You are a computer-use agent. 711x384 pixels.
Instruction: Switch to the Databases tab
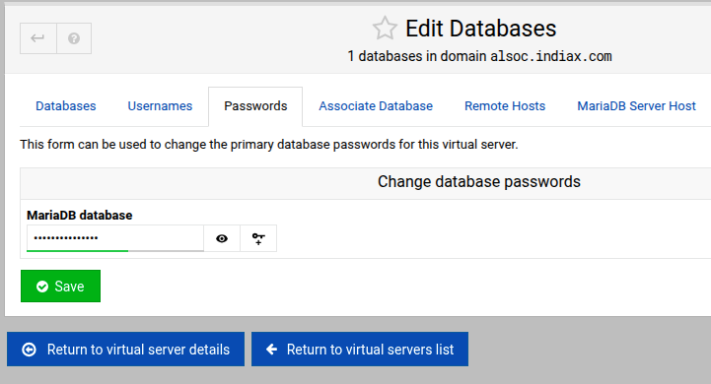click(66, 106)
